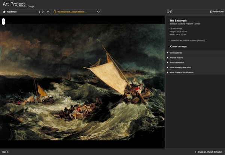Expand More Works in this Museum

point(195,72)
